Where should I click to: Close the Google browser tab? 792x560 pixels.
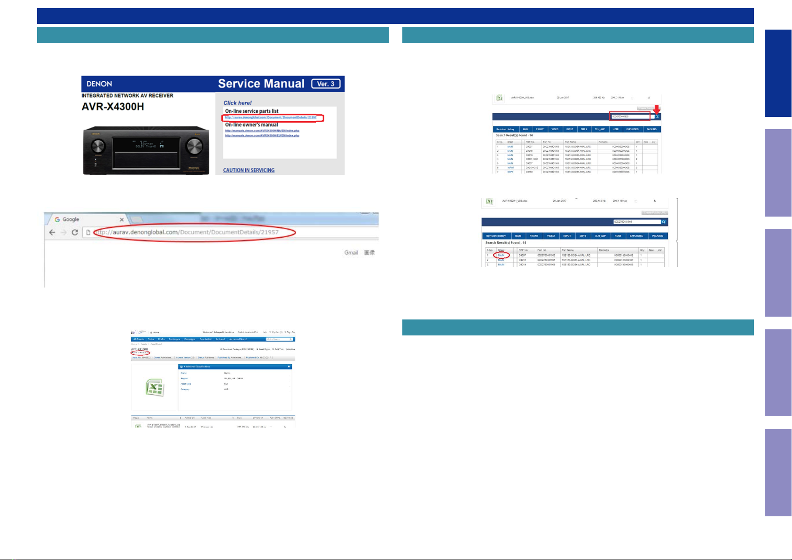[122, 219]
